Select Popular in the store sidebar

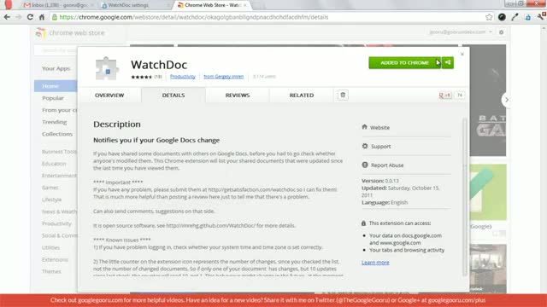[x=53, y=98]
